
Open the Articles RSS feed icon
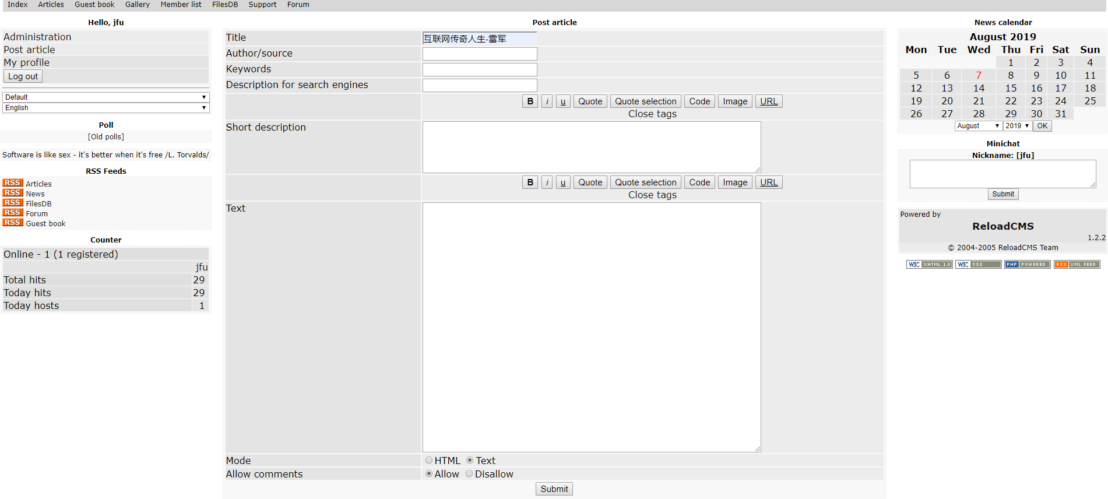(x=13, y=183)
